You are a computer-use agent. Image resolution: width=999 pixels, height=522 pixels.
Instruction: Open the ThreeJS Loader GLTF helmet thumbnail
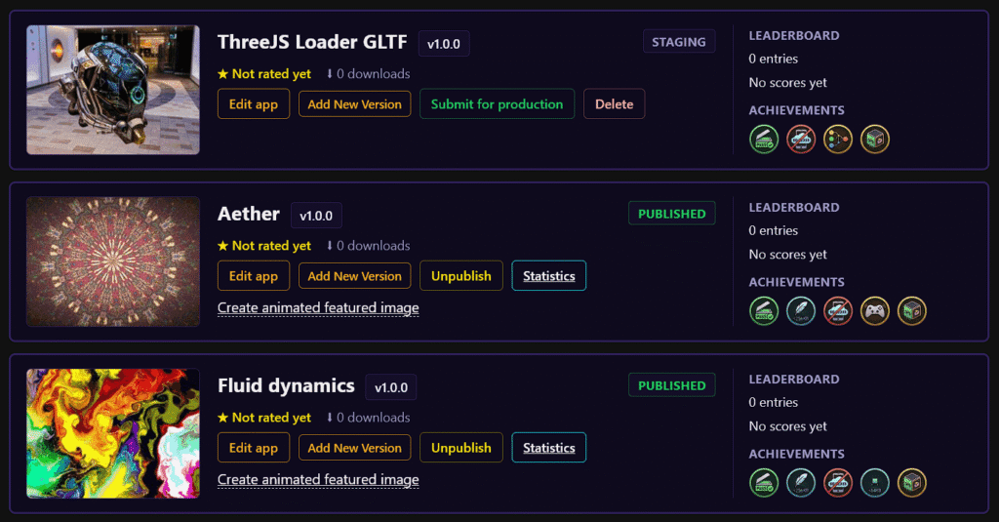click(x=113, y=90)
